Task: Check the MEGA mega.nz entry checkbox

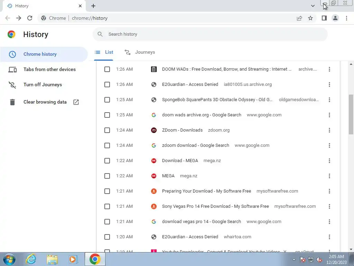Action: coord(107,176)
